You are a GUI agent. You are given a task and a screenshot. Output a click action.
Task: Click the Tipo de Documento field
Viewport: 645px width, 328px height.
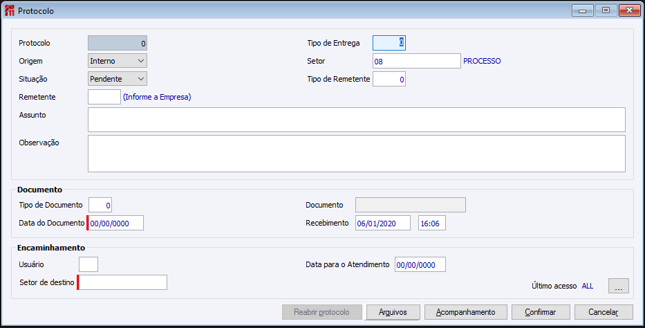click(x=100, y=205)
